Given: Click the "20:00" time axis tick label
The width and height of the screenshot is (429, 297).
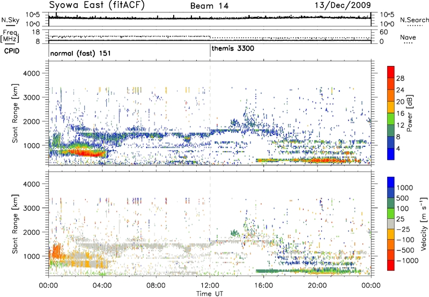Looking at the screenshot, I should click(x=317, y=286).
